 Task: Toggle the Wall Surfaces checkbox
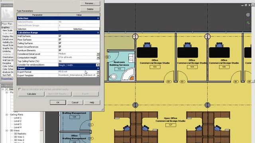60,36
